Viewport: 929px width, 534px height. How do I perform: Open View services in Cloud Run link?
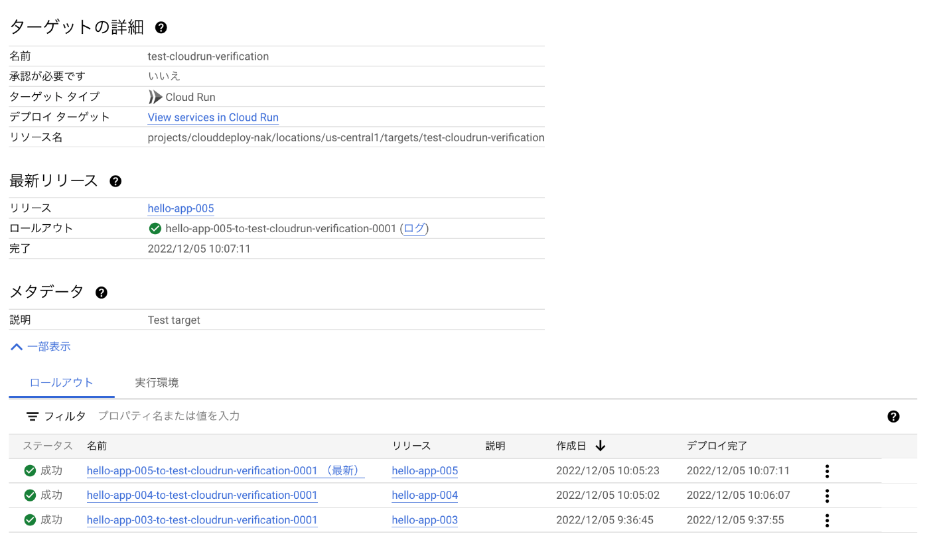[x=213, y=117]
